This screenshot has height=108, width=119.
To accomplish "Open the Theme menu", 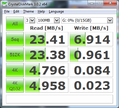I will point(29,11).
